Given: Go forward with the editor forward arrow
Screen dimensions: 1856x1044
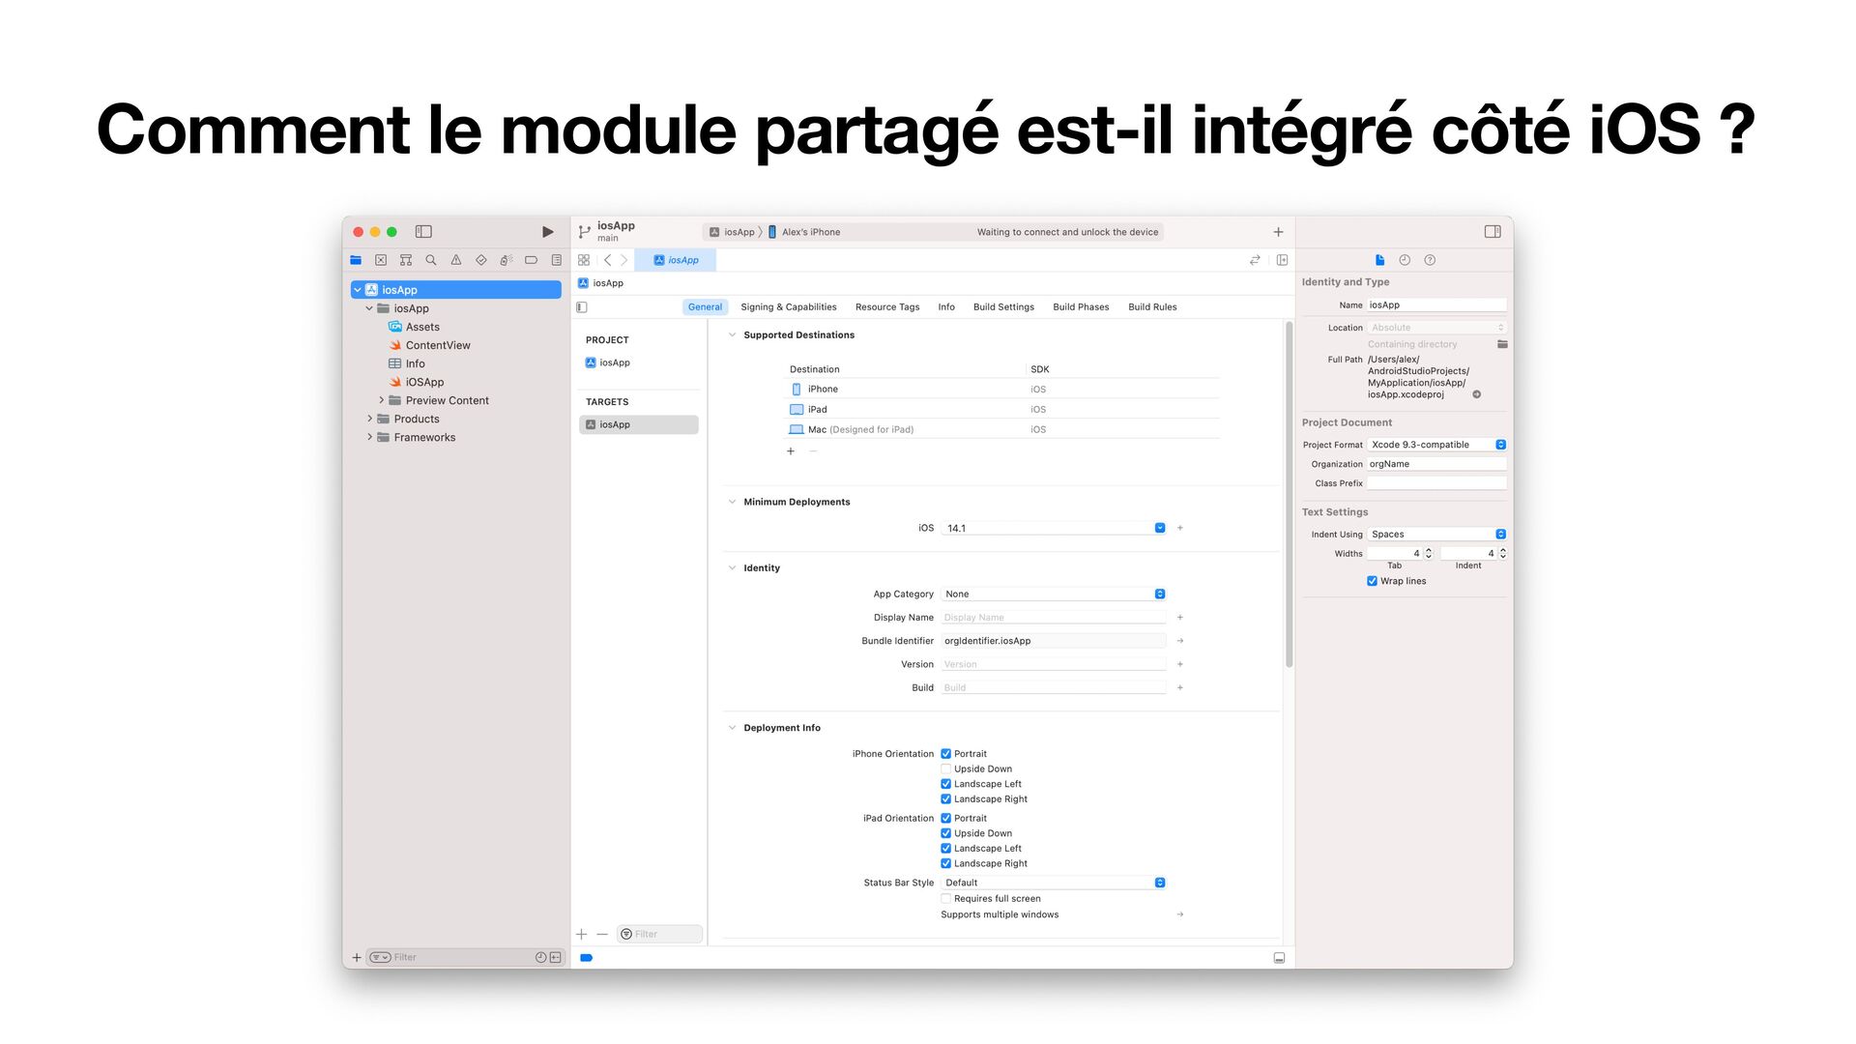Looking at the screenshot, I should 624,260.
